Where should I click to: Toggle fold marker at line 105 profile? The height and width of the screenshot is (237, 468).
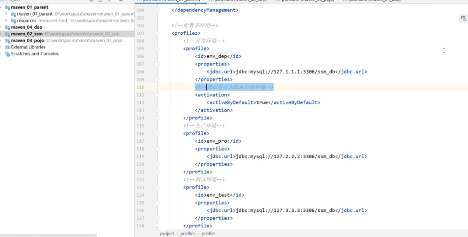pyautogui.click(x=157, y=48)
